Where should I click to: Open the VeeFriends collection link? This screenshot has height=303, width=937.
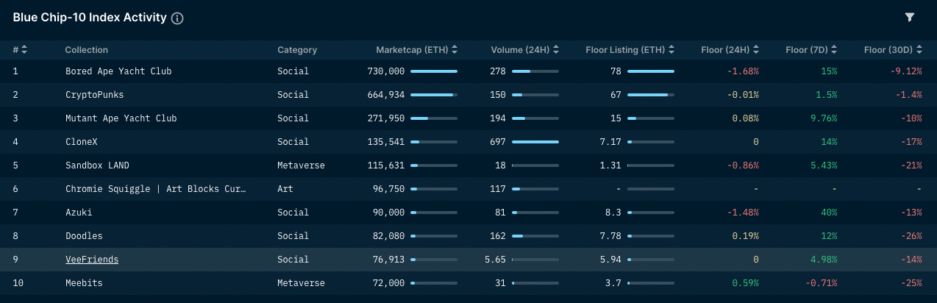[x=92, y=260]
